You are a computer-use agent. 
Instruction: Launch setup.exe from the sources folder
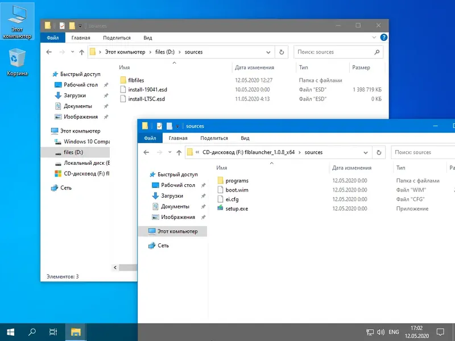(x=238, y=209)
